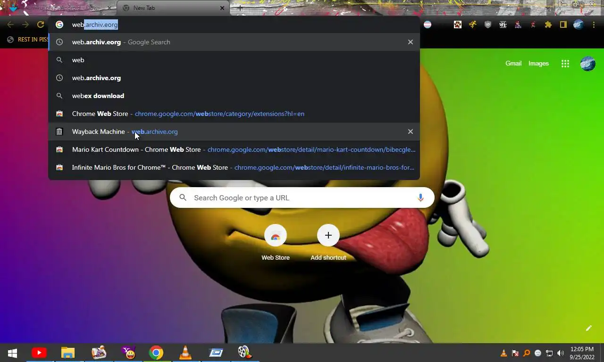Delete the Wayback Machine suggestion with its X

coord(411,132)
